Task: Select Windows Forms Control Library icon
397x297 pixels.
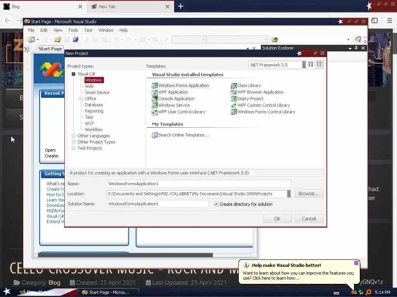Action: coord(233,112)
